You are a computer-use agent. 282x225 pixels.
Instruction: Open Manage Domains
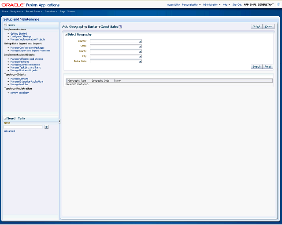[x=19, y=79]
